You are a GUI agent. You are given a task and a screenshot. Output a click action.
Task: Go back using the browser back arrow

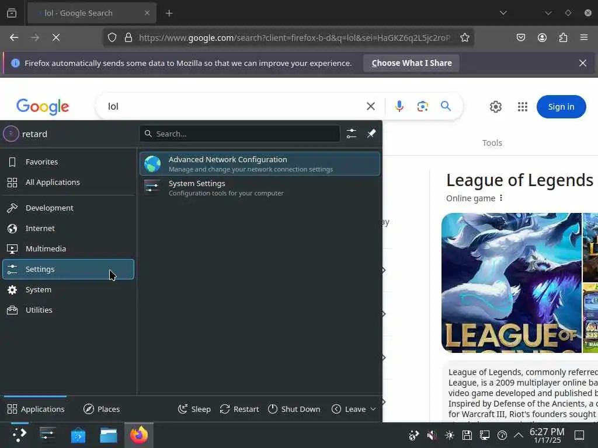pyautogui.click(x=14, y=37)
